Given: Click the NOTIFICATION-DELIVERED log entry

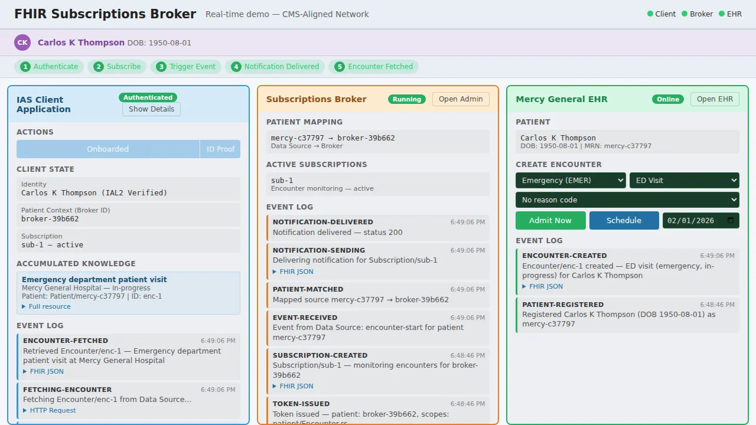Looking at the screenshot, I should point(378,227).
